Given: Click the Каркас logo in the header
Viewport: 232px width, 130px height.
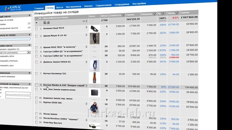Looking at the screenshot, I should point(13,8).
